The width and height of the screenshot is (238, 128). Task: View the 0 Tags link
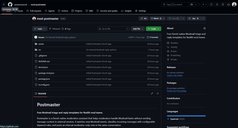pyautogui.click(x=66, y=29)
